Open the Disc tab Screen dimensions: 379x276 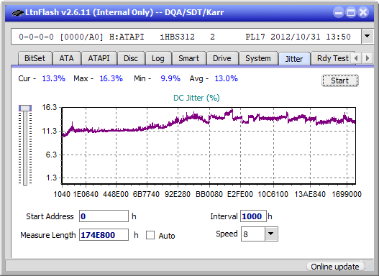(x=131, y=58)
